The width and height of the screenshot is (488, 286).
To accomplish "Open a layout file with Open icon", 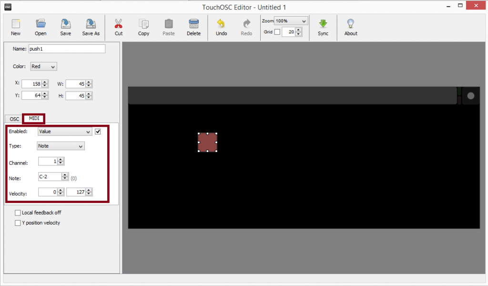I will click(41, 27).
